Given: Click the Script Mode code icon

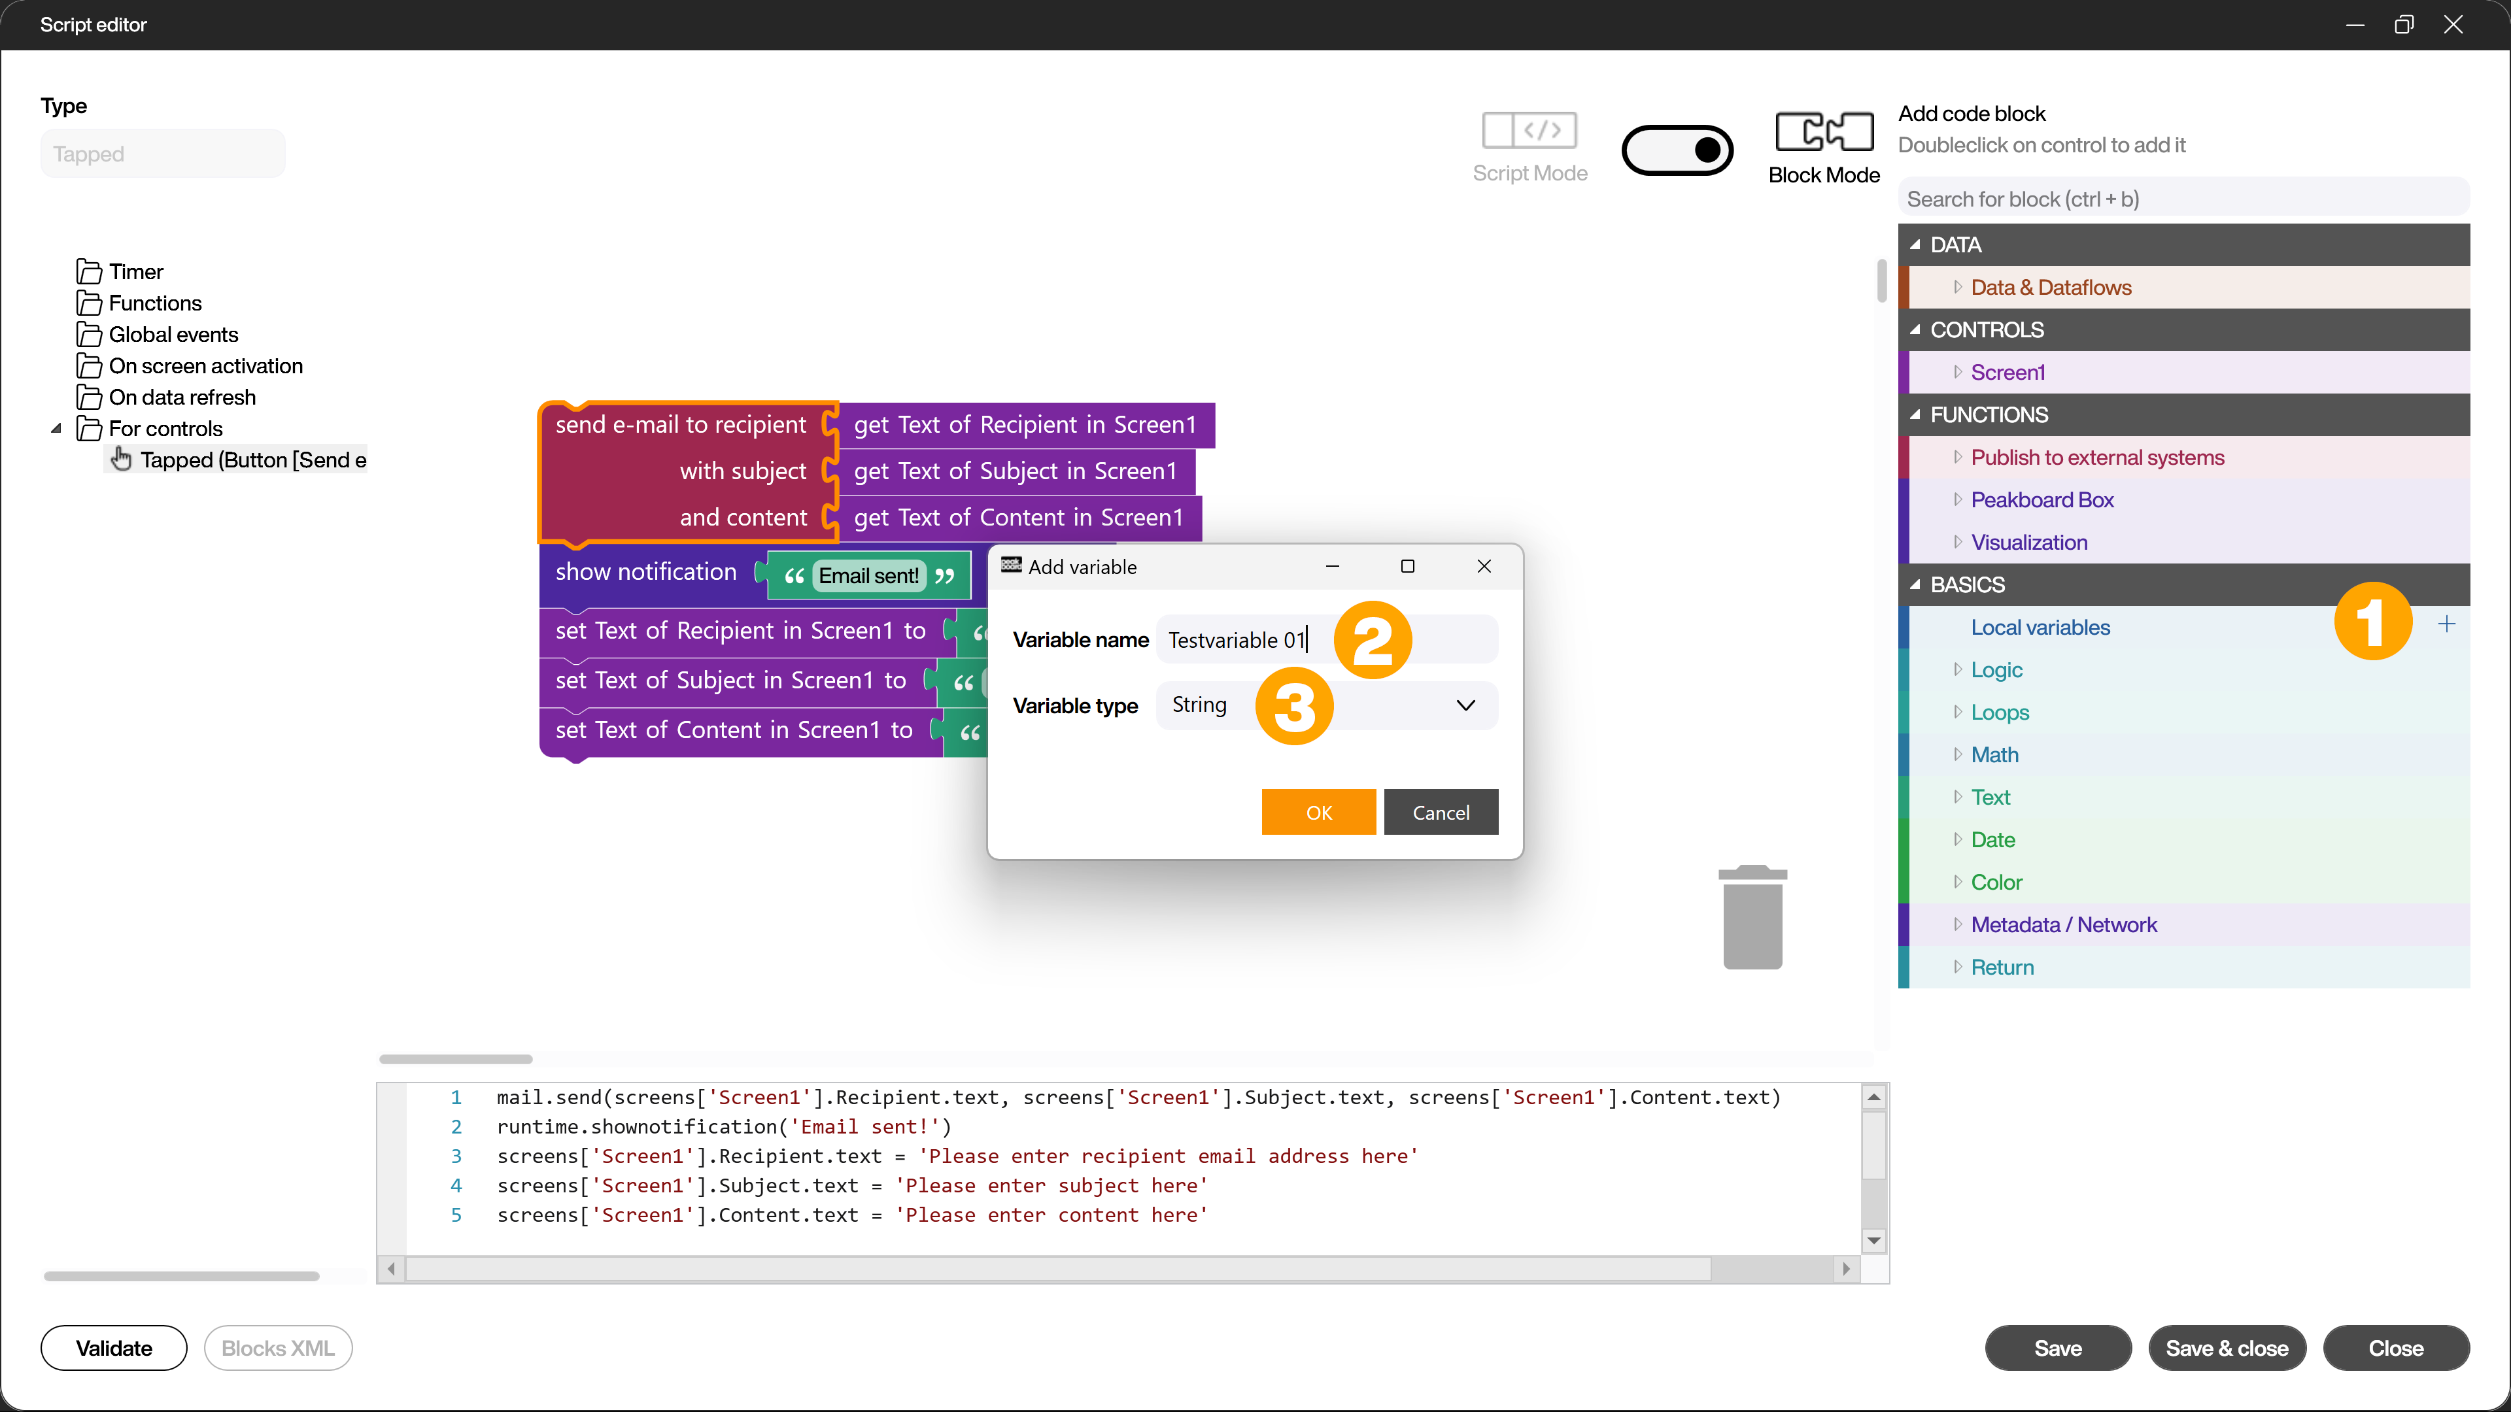Looking at the screenshot, I should 1529,131.
